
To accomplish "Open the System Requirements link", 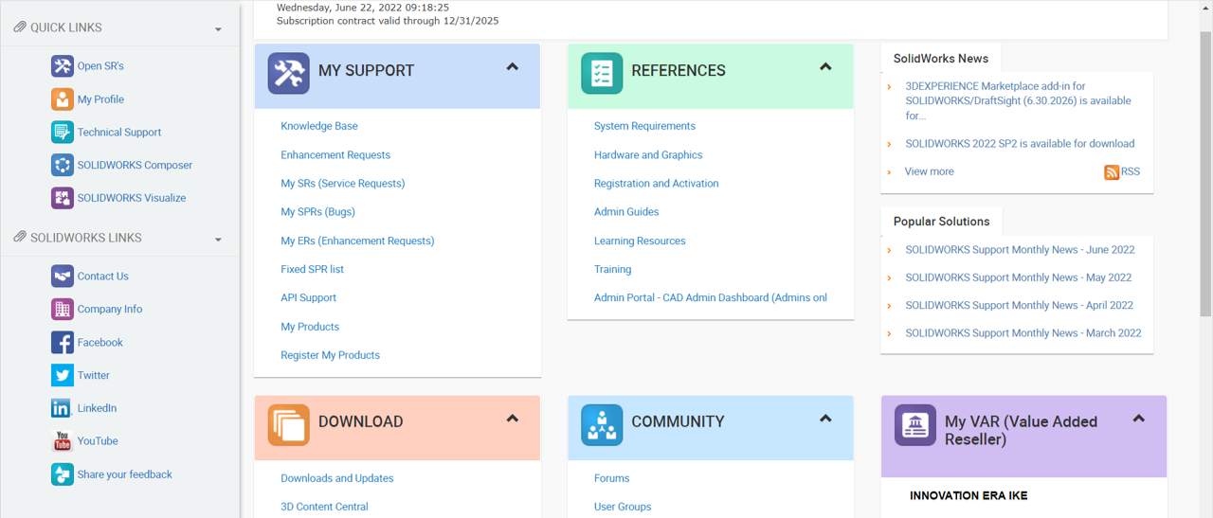I will [x=644, y=126].
